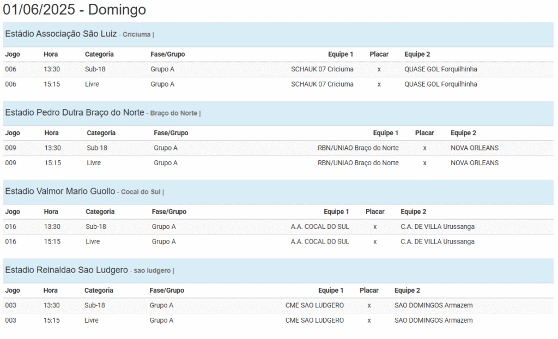558x339 pixels.
Task: Click the Categoria column header under Criciuma
Action: [x=99, y=54]
